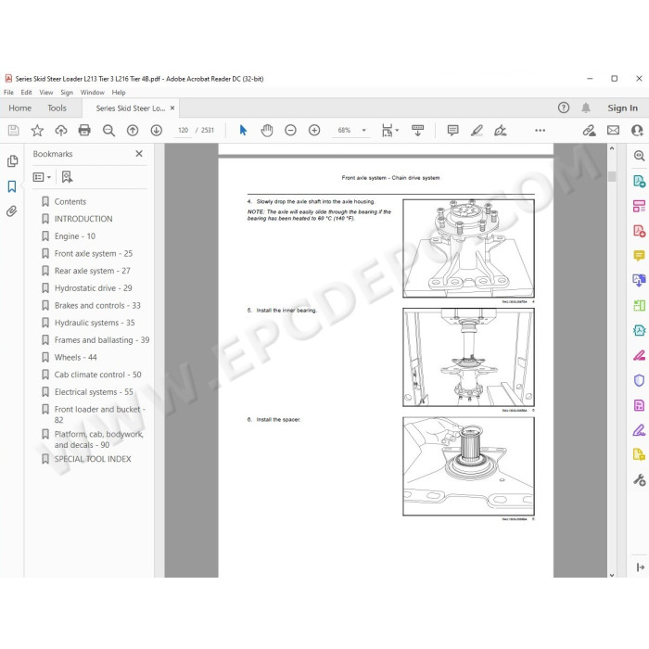Open Export PDF tool in right pane

639,181
